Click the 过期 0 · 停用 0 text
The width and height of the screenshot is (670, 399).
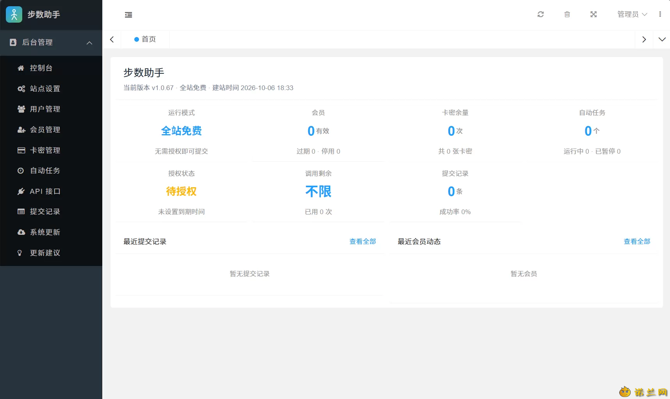coord(318,151)
